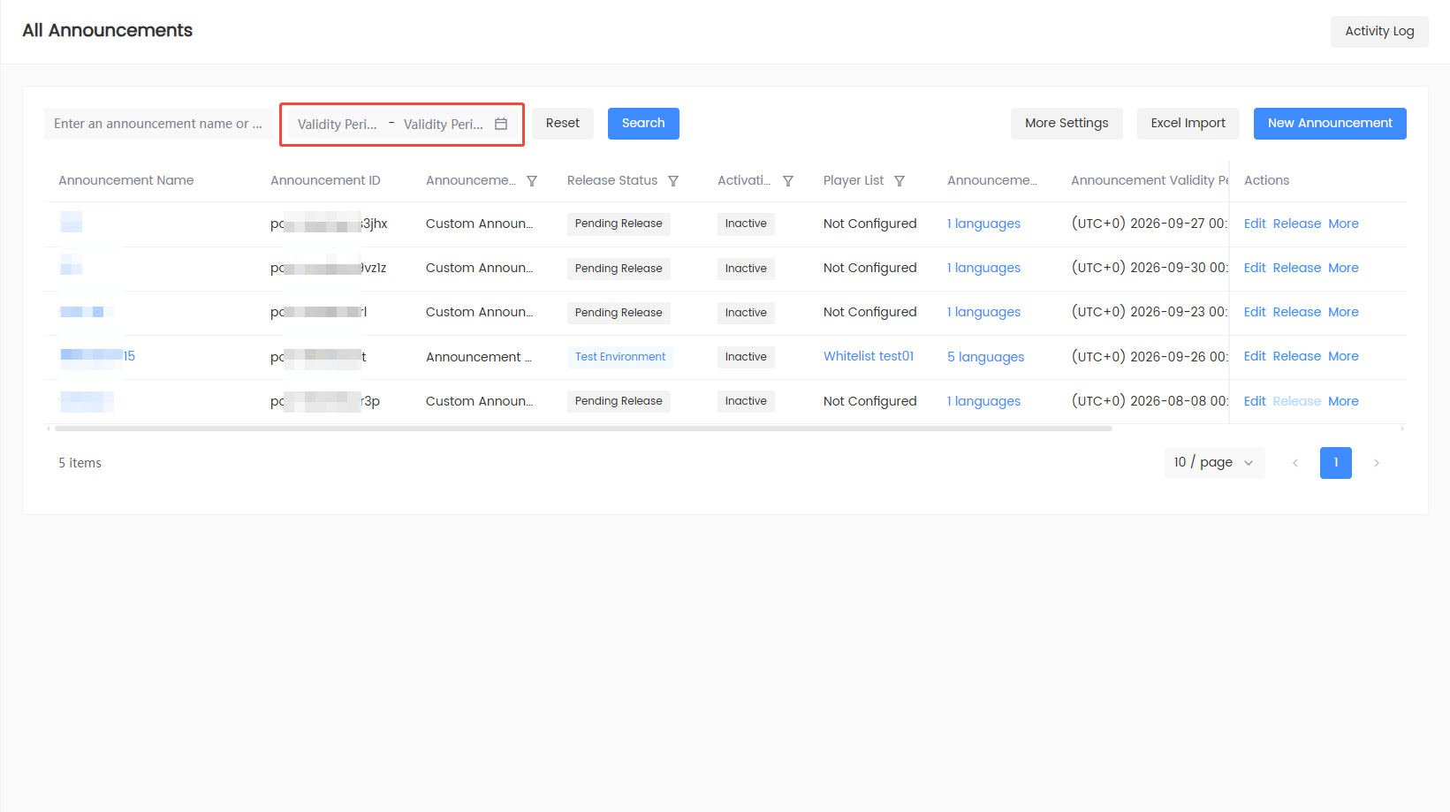Set the validity period end date
1450x812 pixels.
pyautogui.click(x=444, y=125)
